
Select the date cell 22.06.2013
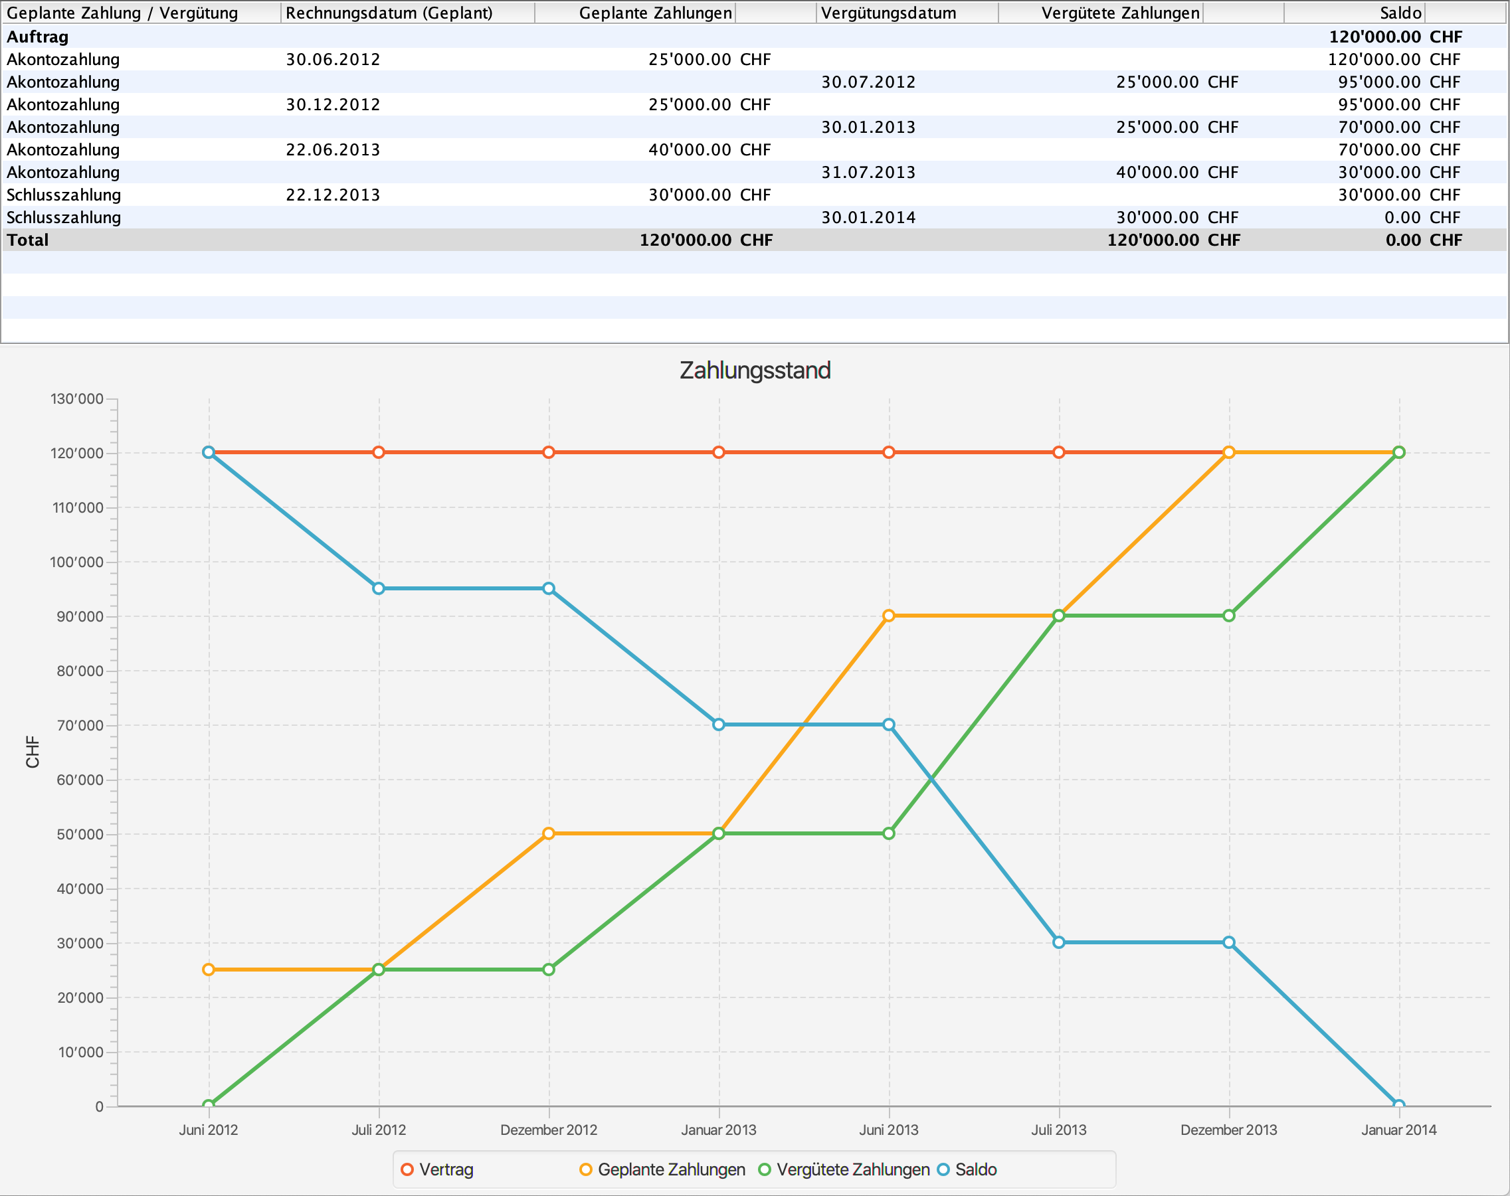coord(333,150)
